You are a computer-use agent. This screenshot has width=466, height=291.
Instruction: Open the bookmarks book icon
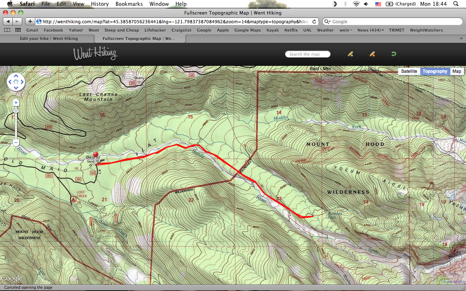tap(7, 30)
